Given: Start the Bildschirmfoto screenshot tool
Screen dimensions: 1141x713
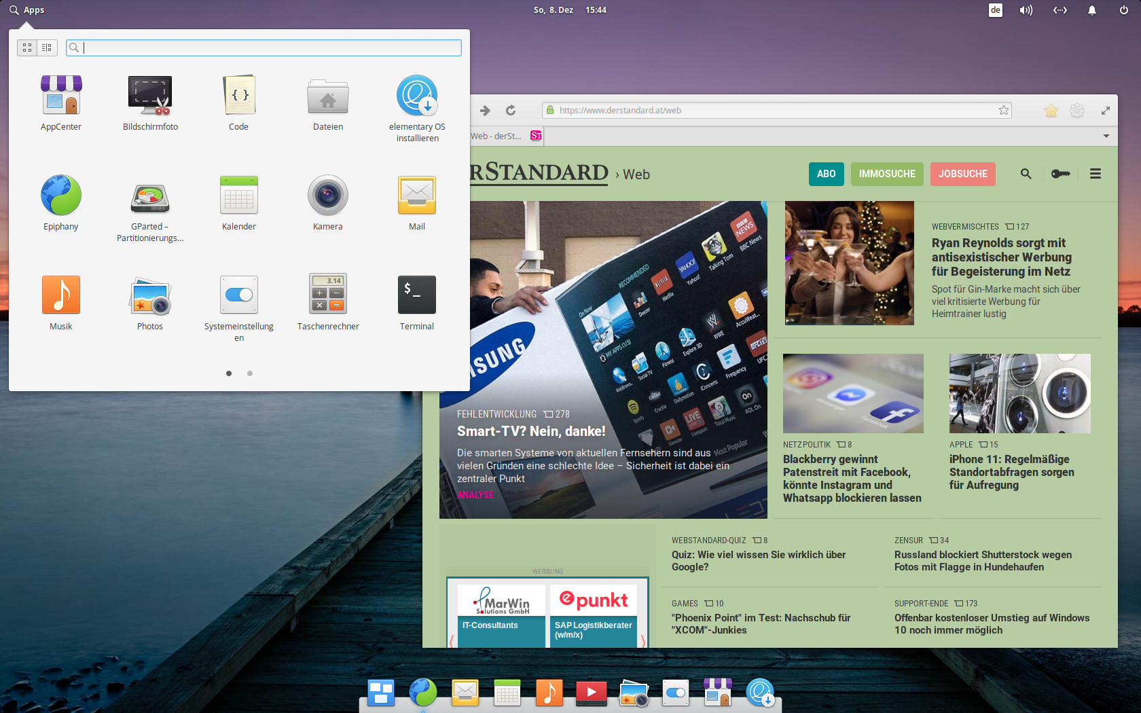Looking at the screenshot, I should pyautogui.click(x=149, y=95).
